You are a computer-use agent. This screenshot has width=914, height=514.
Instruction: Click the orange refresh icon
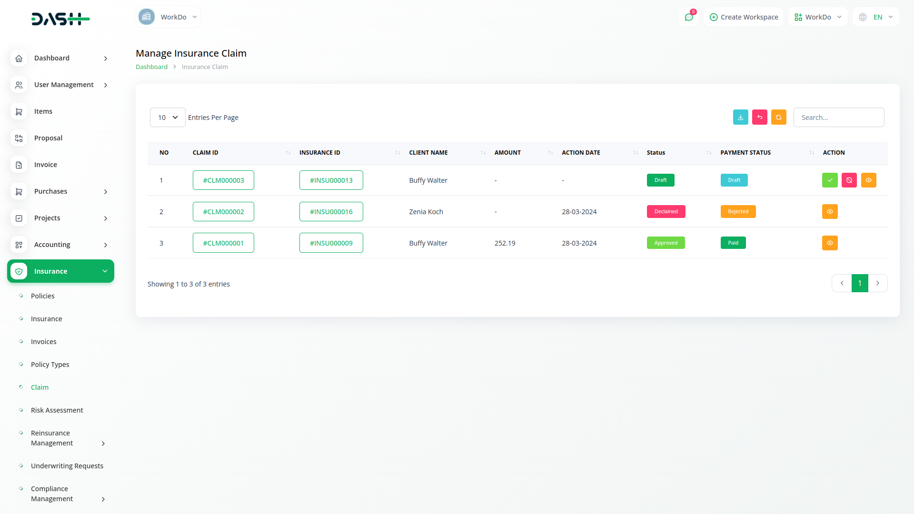(778, 117)
